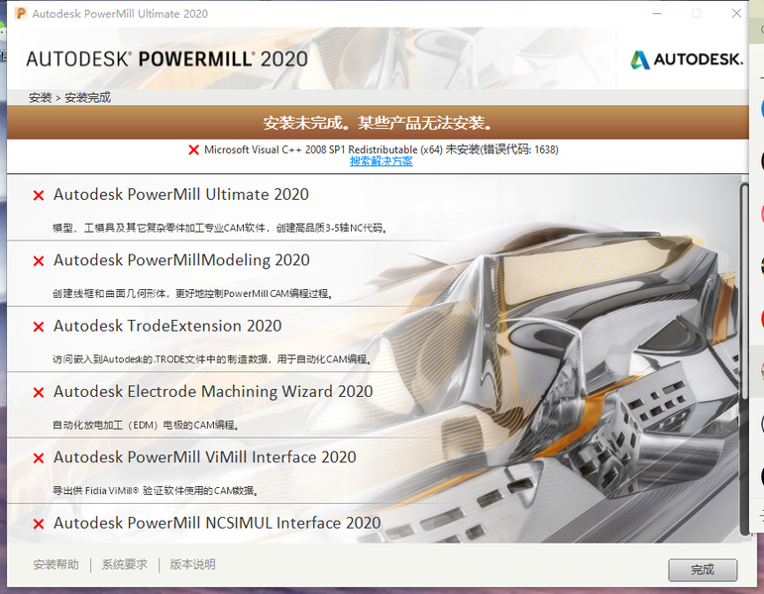Select the Autodesk PowerMill ViMill Interface 2020 title

pos(205,457)
